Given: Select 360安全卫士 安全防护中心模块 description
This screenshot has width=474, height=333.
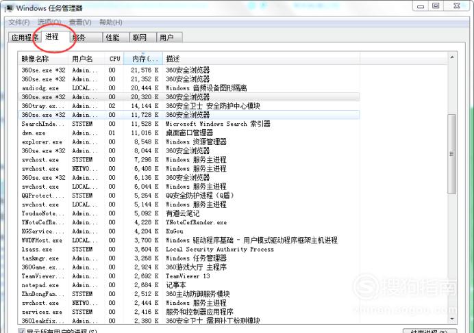Looking at the screenshot, I should [213, 106].
